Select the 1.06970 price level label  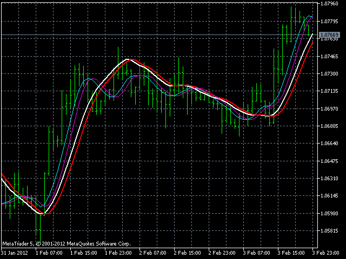click(329, 108)
